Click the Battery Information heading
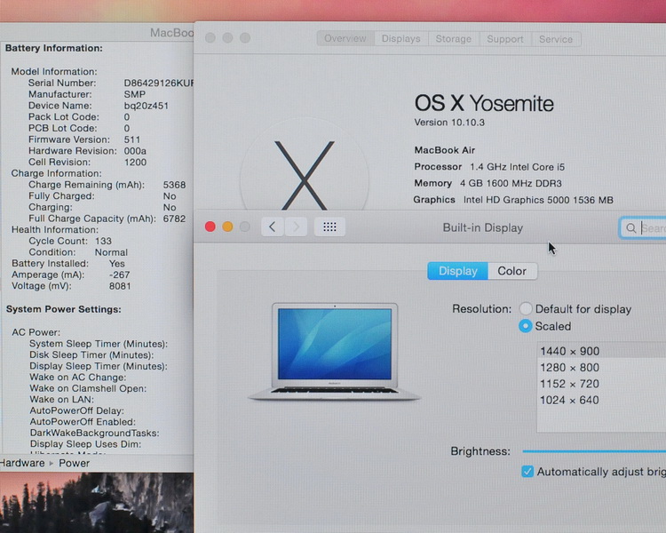 (54, 48)
